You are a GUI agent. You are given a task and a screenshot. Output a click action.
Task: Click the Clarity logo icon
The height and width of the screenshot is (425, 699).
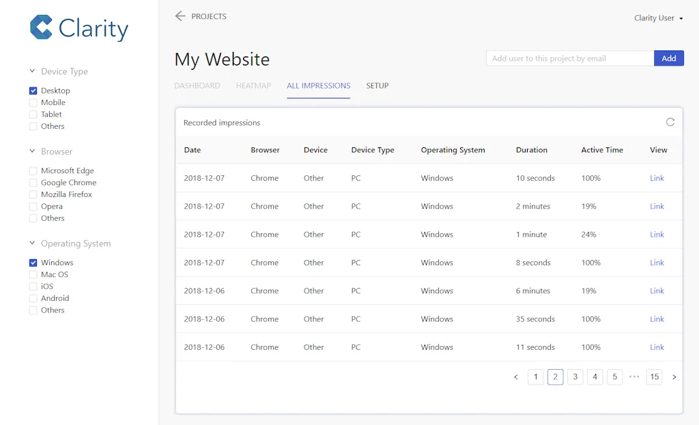[x=41, y=28]
